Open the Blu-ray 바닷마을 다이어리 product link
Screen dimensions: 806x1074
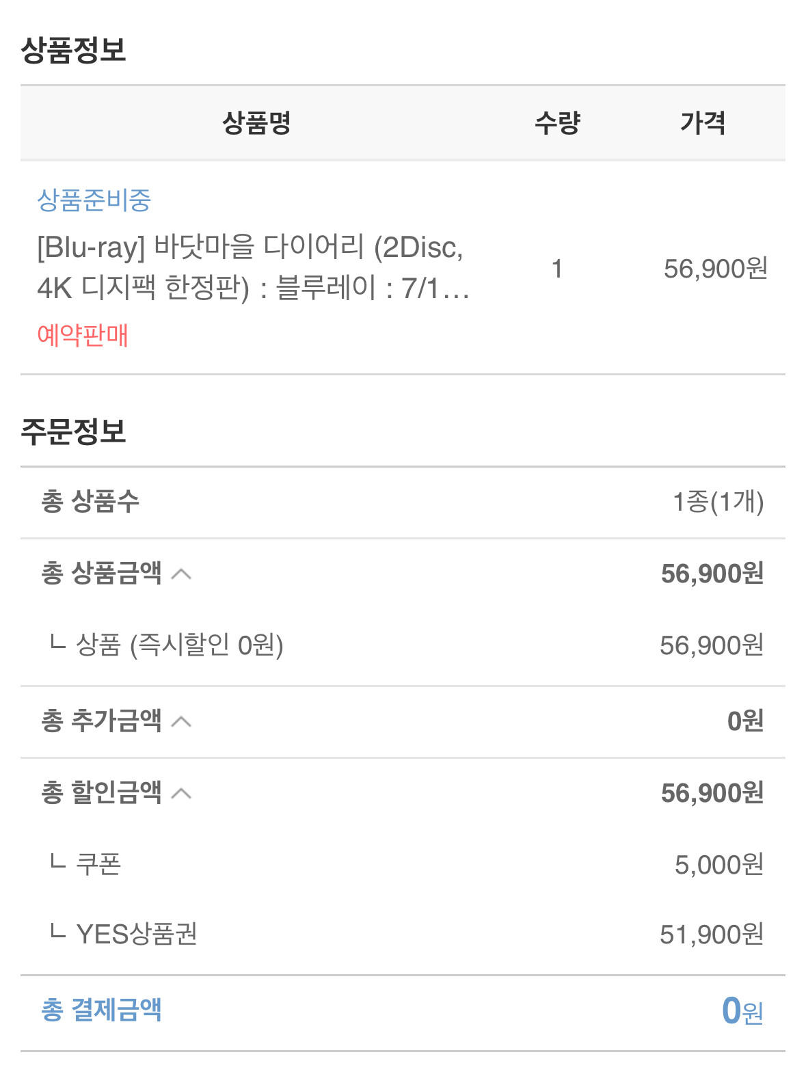tap(253, 267)
